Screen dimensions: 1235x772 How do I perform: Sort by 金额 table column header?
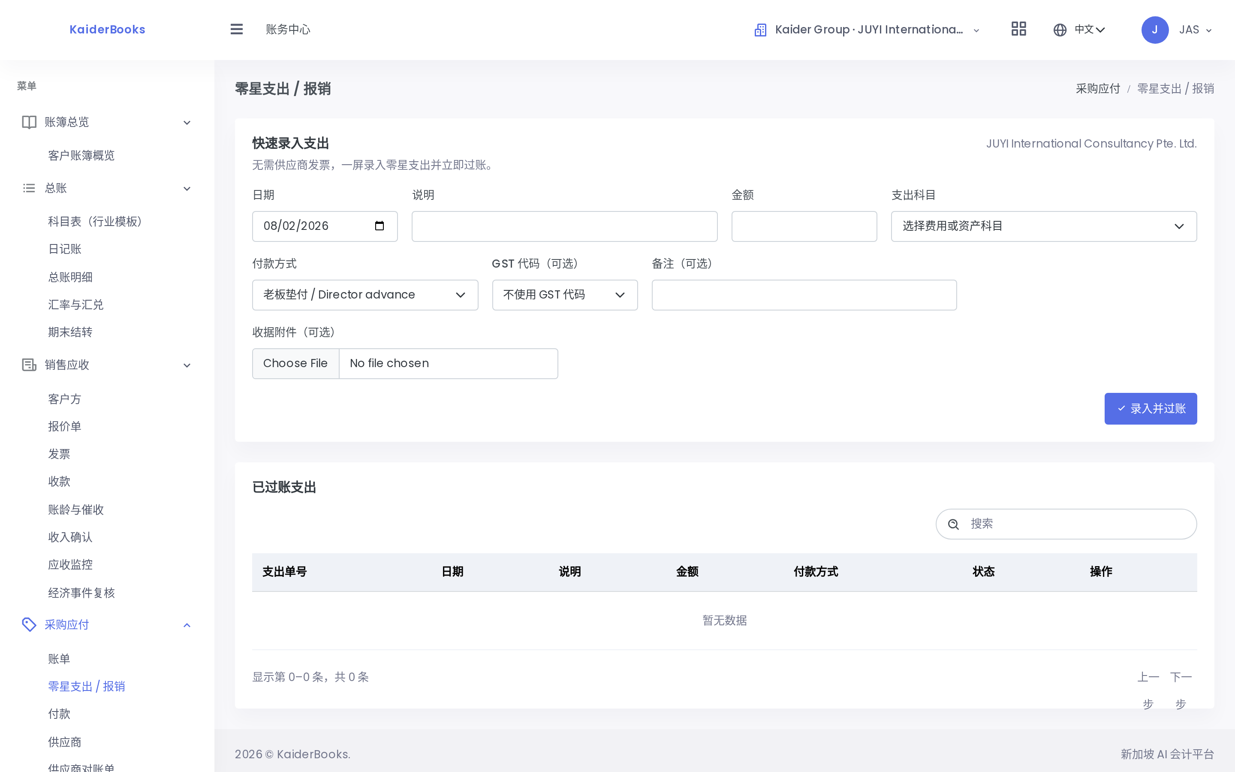coord(687,572)
